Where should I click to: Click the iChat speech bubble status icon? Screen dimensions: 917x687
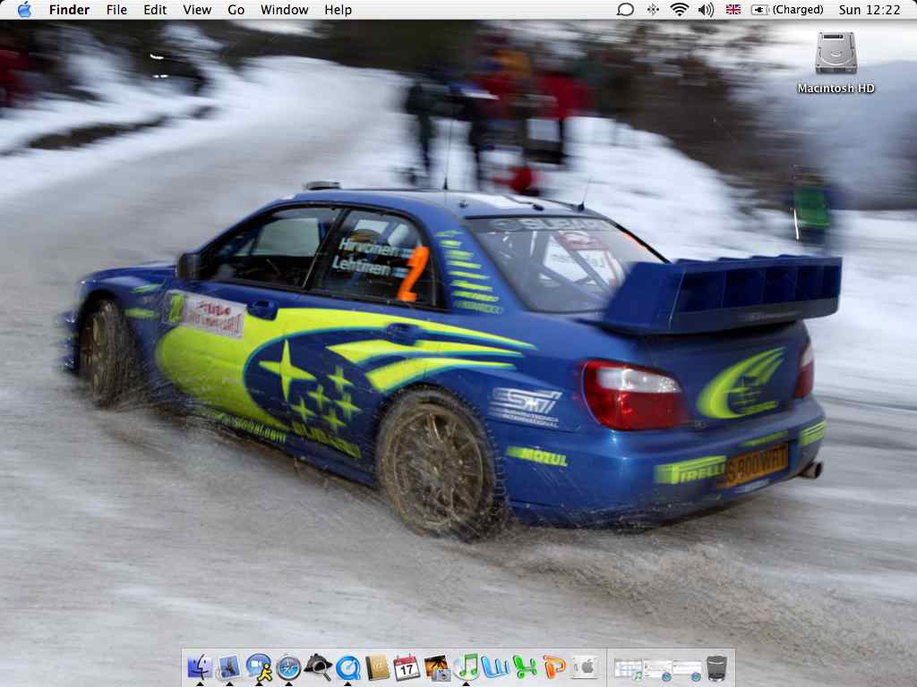tap(625, 9)
